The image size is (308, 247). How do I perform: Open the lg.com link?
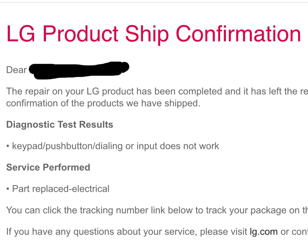tap(264, 232)
